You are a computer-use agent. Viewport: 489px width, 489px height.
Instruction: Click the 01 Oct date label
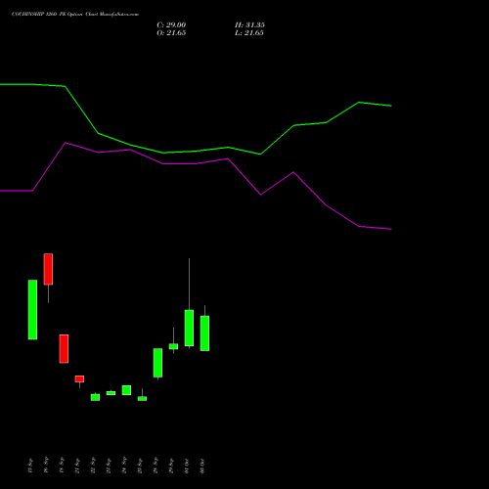[187, 466]
